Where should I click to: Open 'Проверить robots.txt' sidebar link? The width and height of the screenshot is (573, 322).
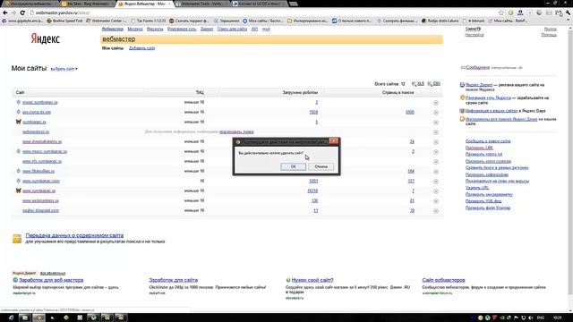tap(483, 155)
